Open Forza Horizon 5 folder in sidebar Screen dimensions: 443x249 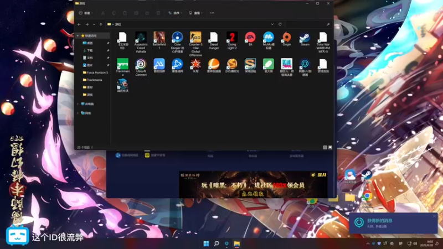pyautogui.click(x=95, y=72)
